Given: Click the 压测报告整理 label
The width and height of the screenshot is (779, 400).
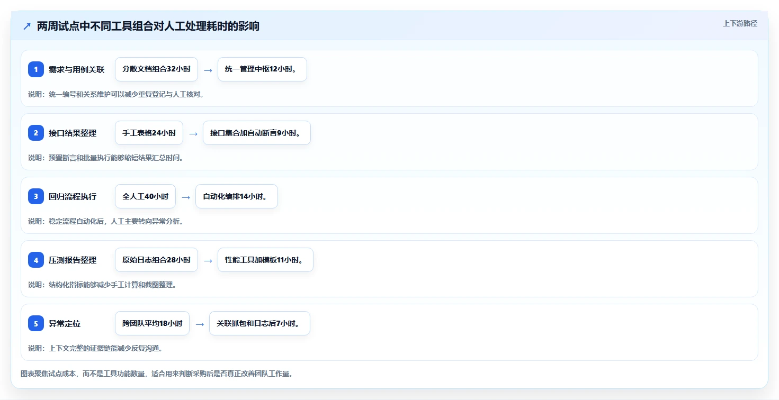Looking at the screenshot, I should tap(73, 260).
